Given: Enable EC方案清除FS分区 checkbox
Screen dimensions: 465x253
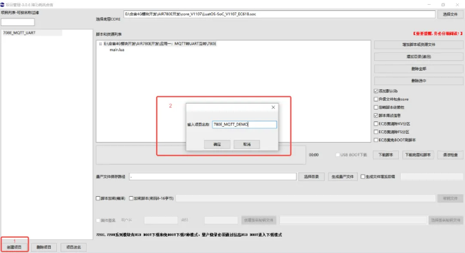Looking at the screenshot, I should (x=376, y=132).
